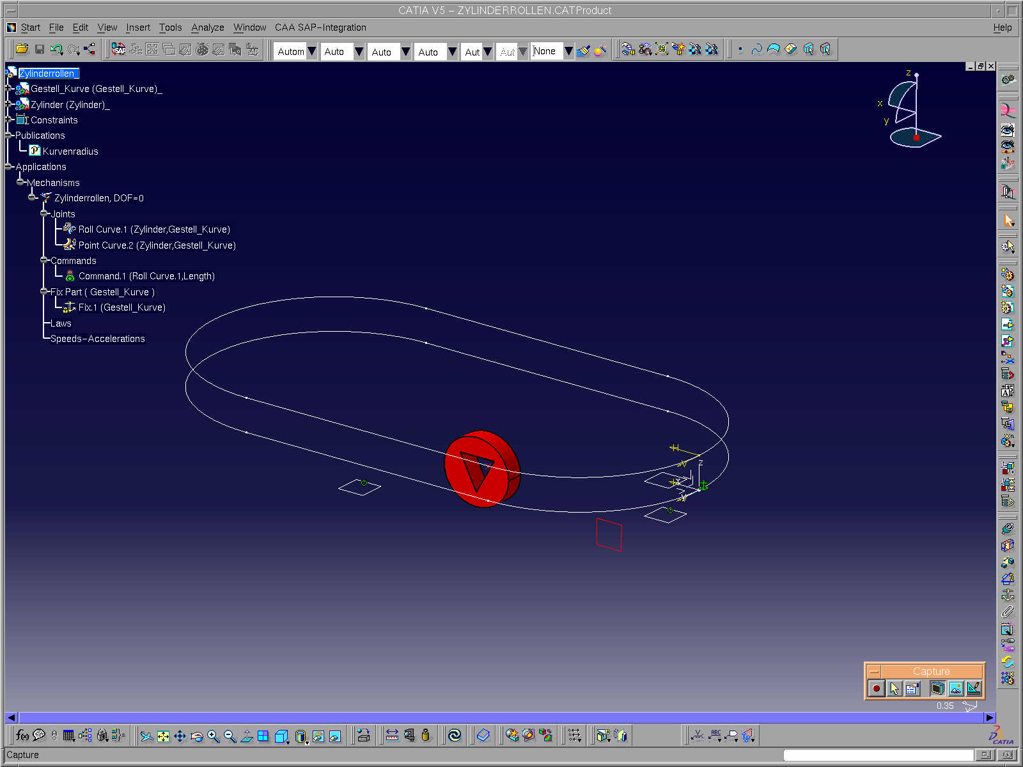This screenshot has height=767, width=1023.
Task: Select Fix.1 (Gestell_Kurve) in tree
Action: (x=122, y=307)
